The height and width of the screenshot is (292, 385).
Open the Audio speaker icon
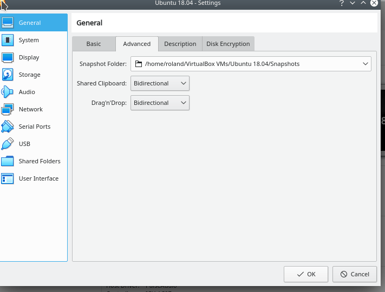[x=8, y=92]
